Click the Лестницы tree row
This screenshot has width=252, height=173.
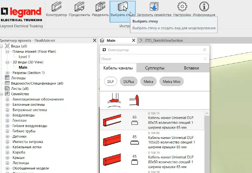[x=21, y=163]
